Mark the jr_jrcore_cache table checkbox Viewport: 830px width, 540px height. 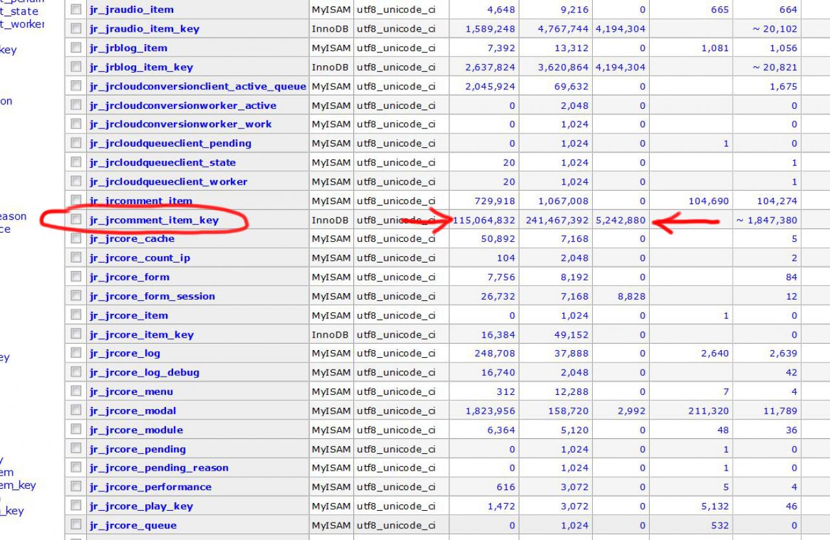pos(77,239)
